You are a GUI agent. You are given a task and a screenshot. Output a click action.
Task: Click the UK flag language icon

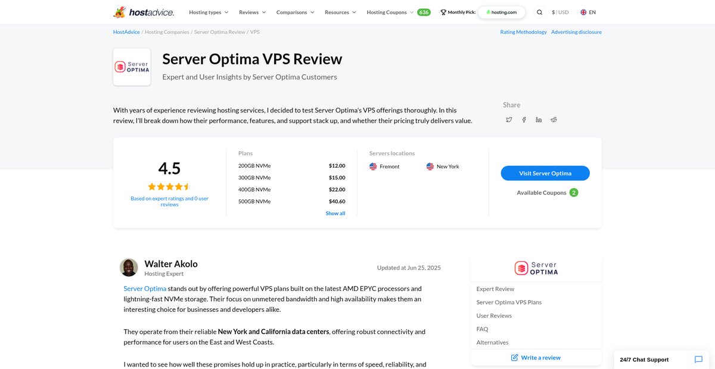(583, 12)
